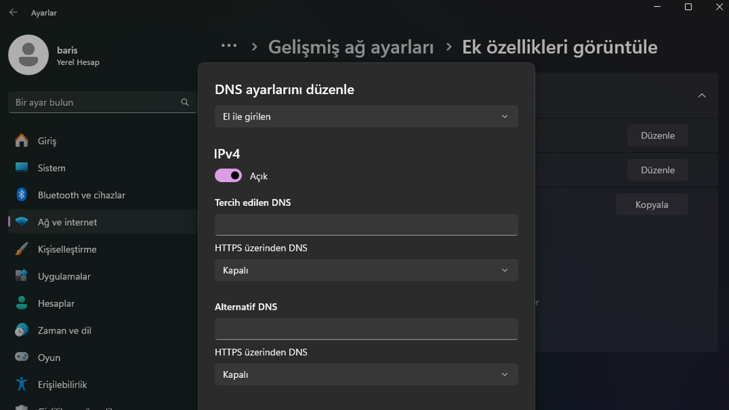Click the top Düzenle button
The image size is (729, 410).
[657, 135]
